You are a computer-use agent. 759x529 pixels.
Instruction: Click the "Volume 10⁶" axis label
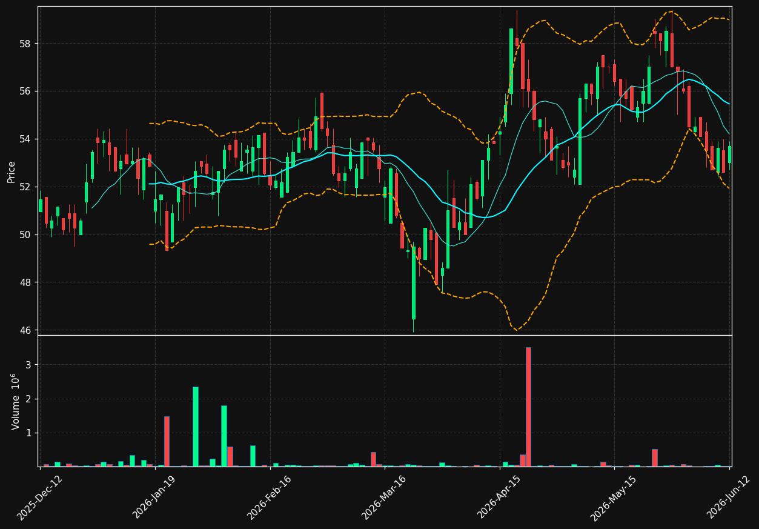(15, 402)
